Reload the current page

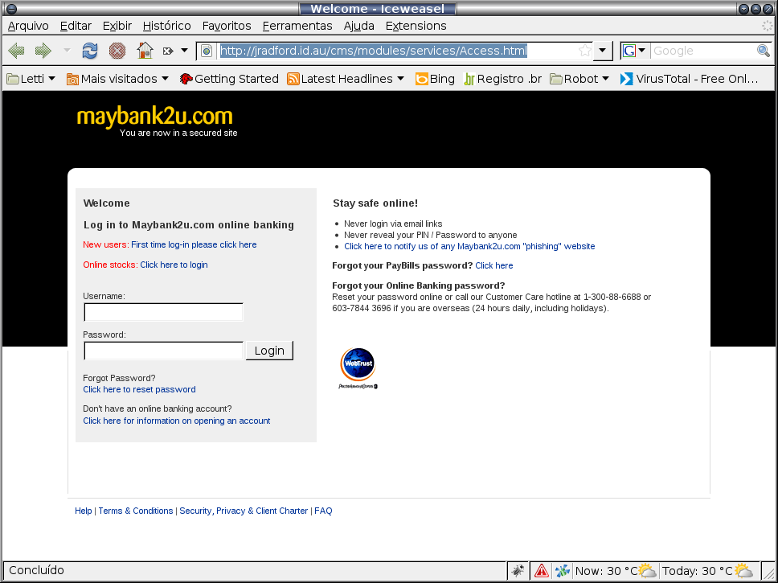90,51
